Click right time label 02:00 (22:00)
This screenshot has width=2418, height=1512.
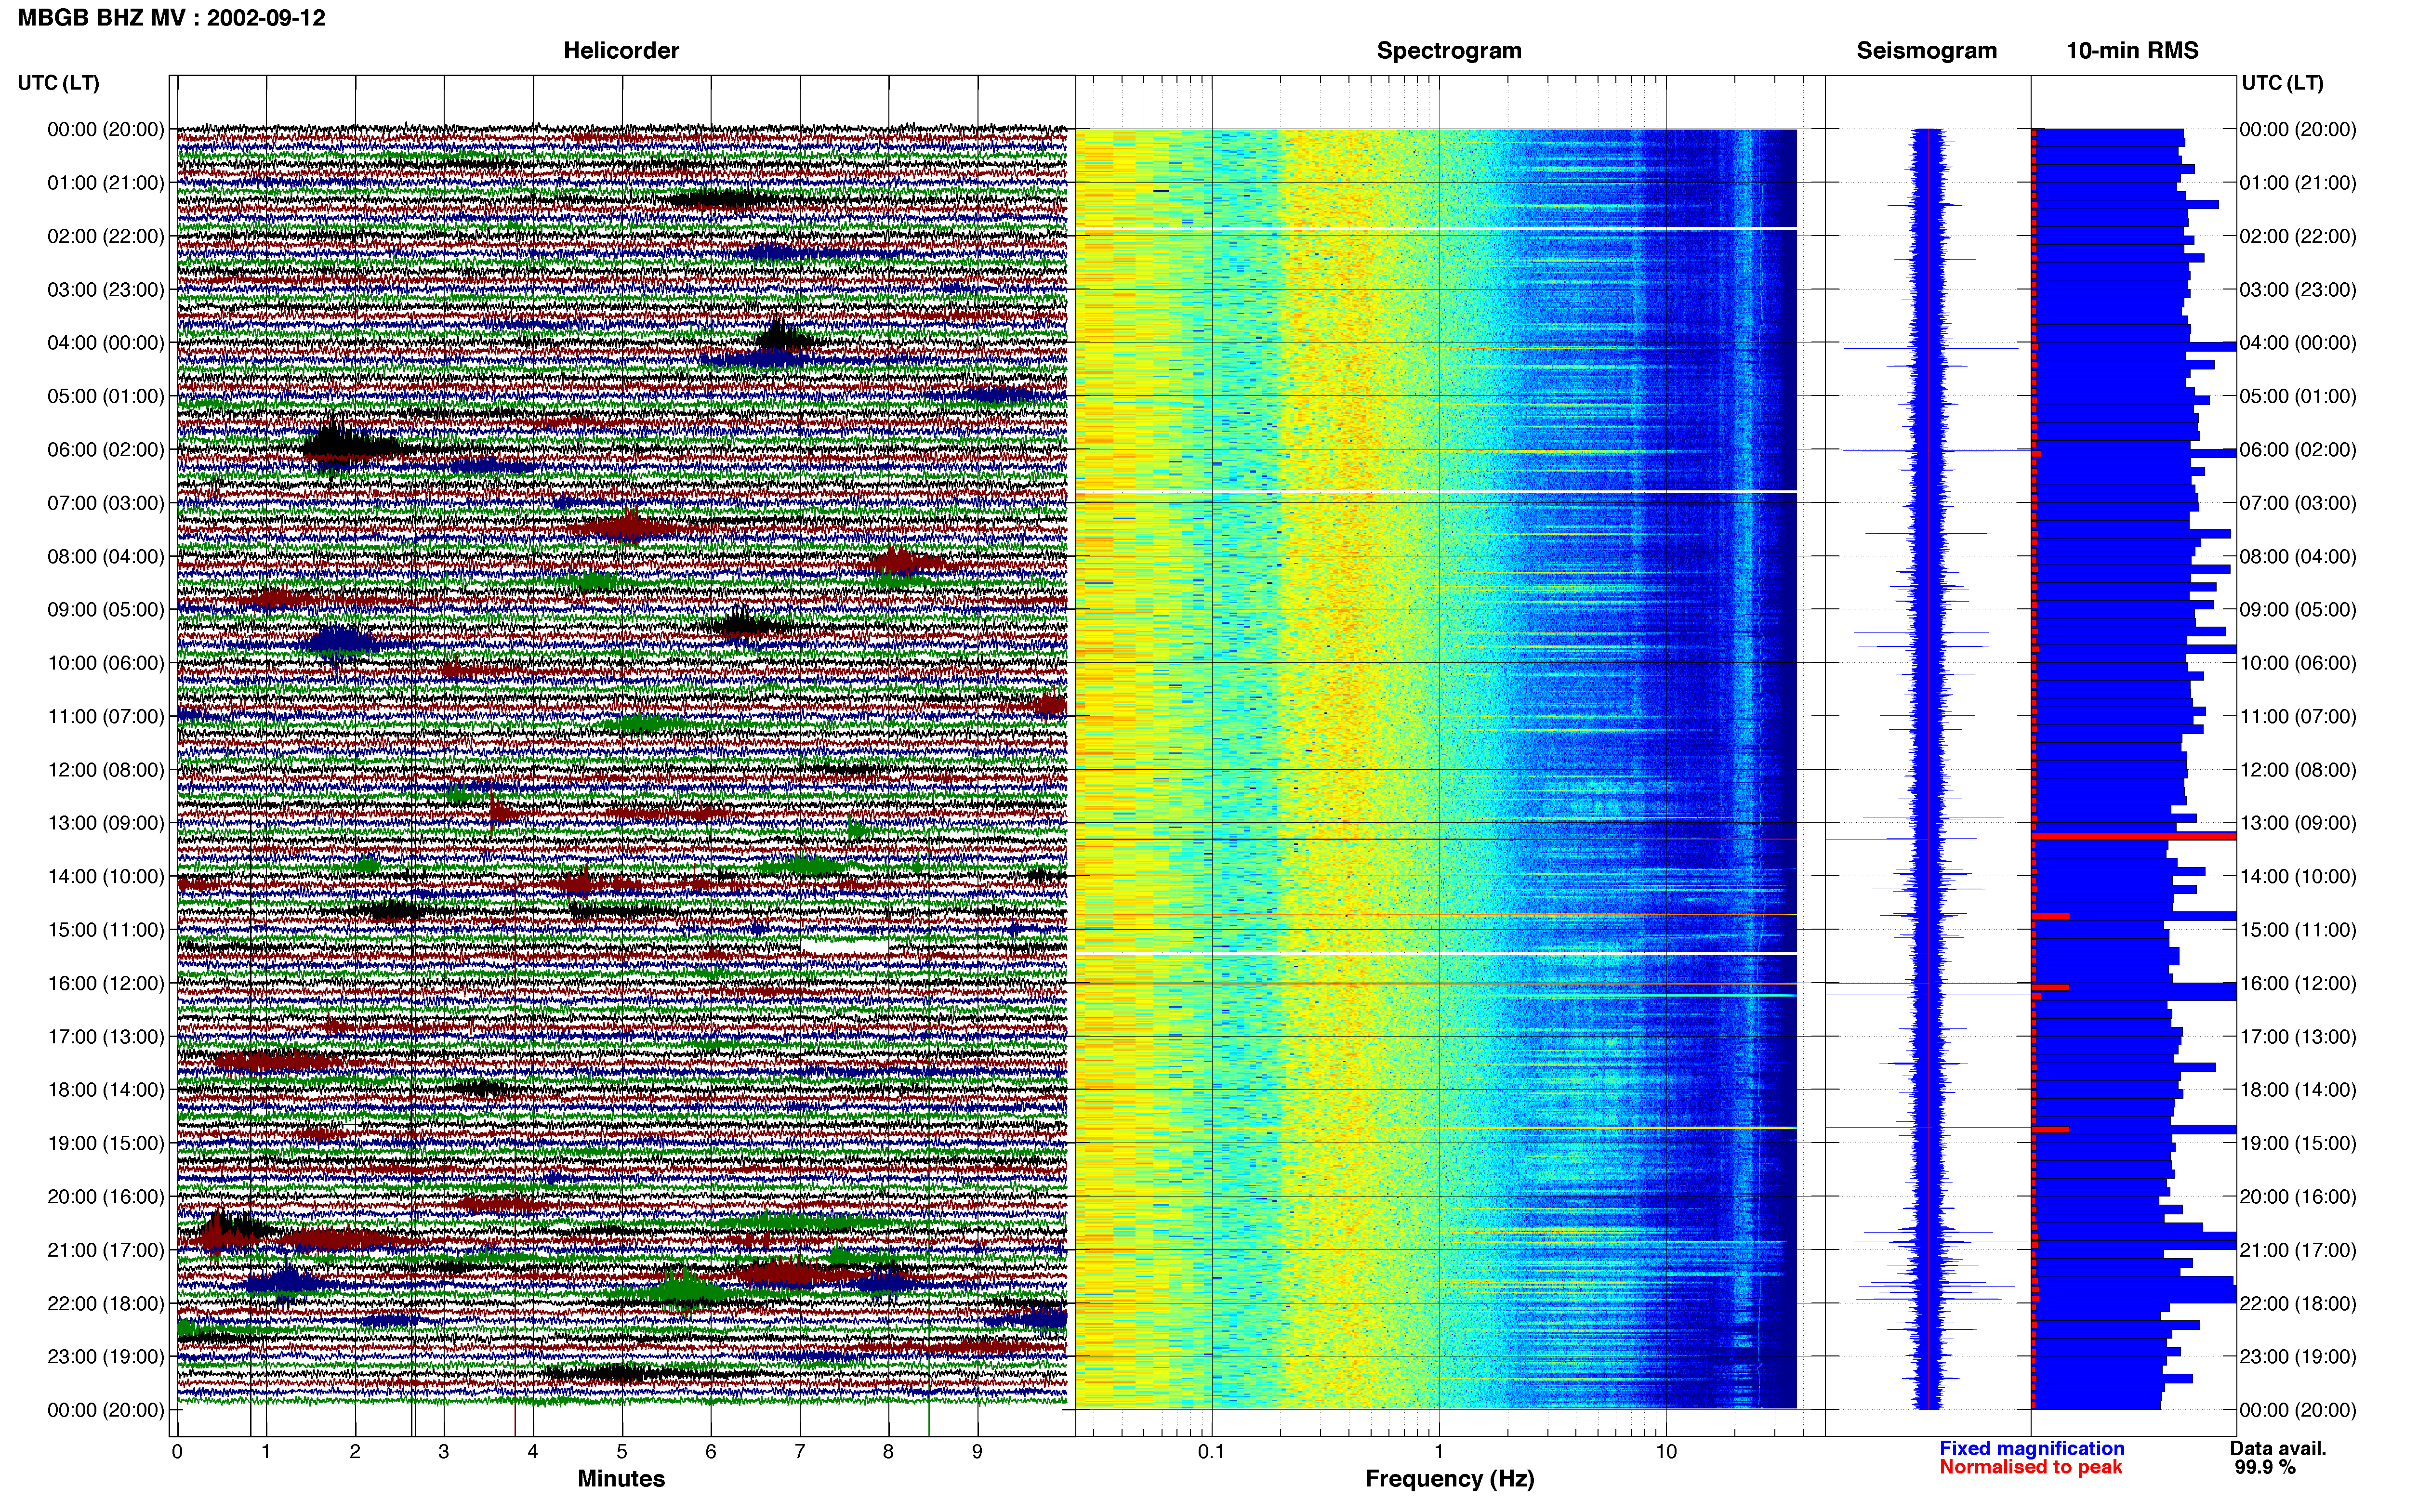click(2298, 236)
